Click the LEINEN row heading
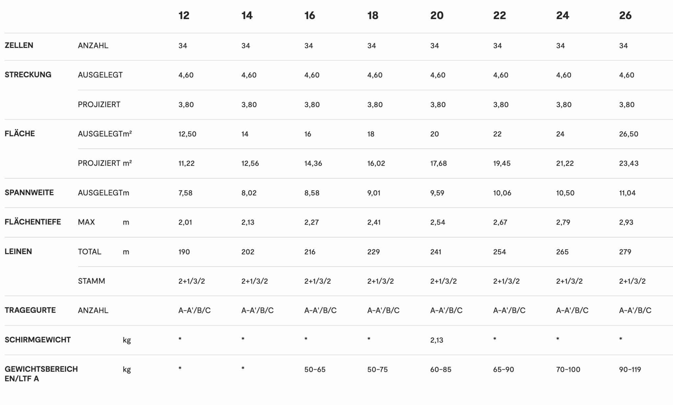Screen dimensions: 673x405 [18, 251]
